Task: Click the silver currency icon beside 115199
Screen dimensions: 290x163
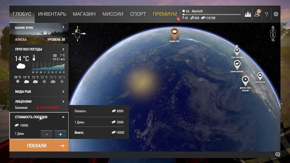Action: 203,18
